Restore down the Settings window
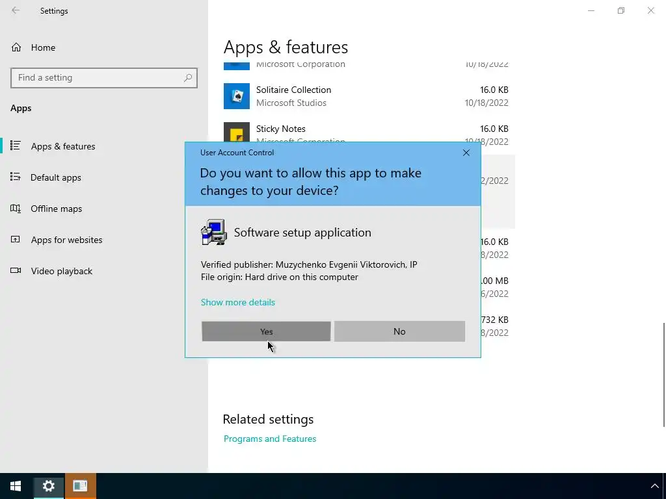666x499 pixels. [x=621, y=10]
